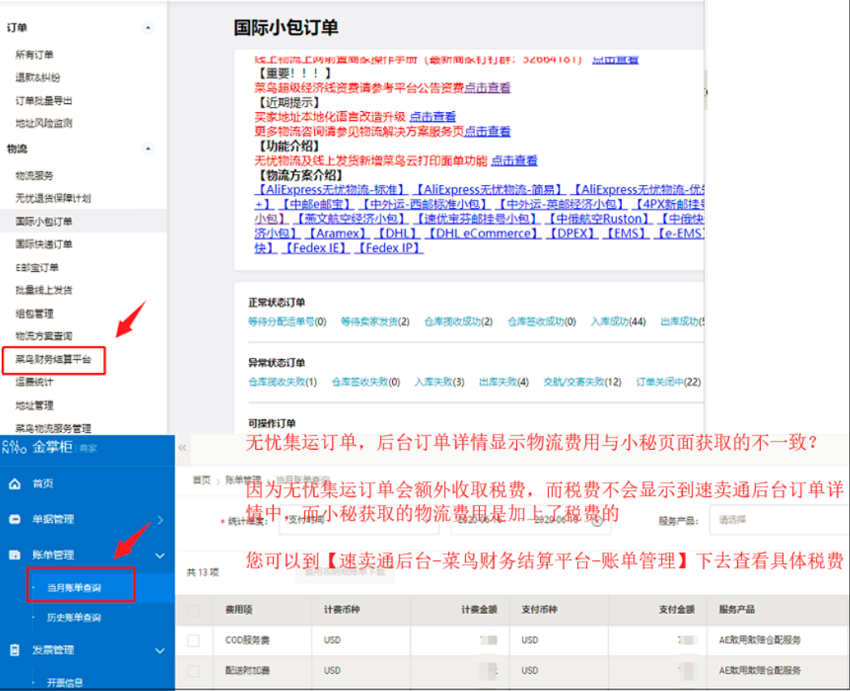Viewport: 850px width, 691px height.
Task: Open 国际快递订单 item
Action: [44, 244]
